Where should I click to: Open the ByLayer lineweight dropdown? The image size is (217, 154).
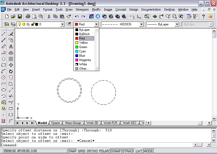coord(177,24)
